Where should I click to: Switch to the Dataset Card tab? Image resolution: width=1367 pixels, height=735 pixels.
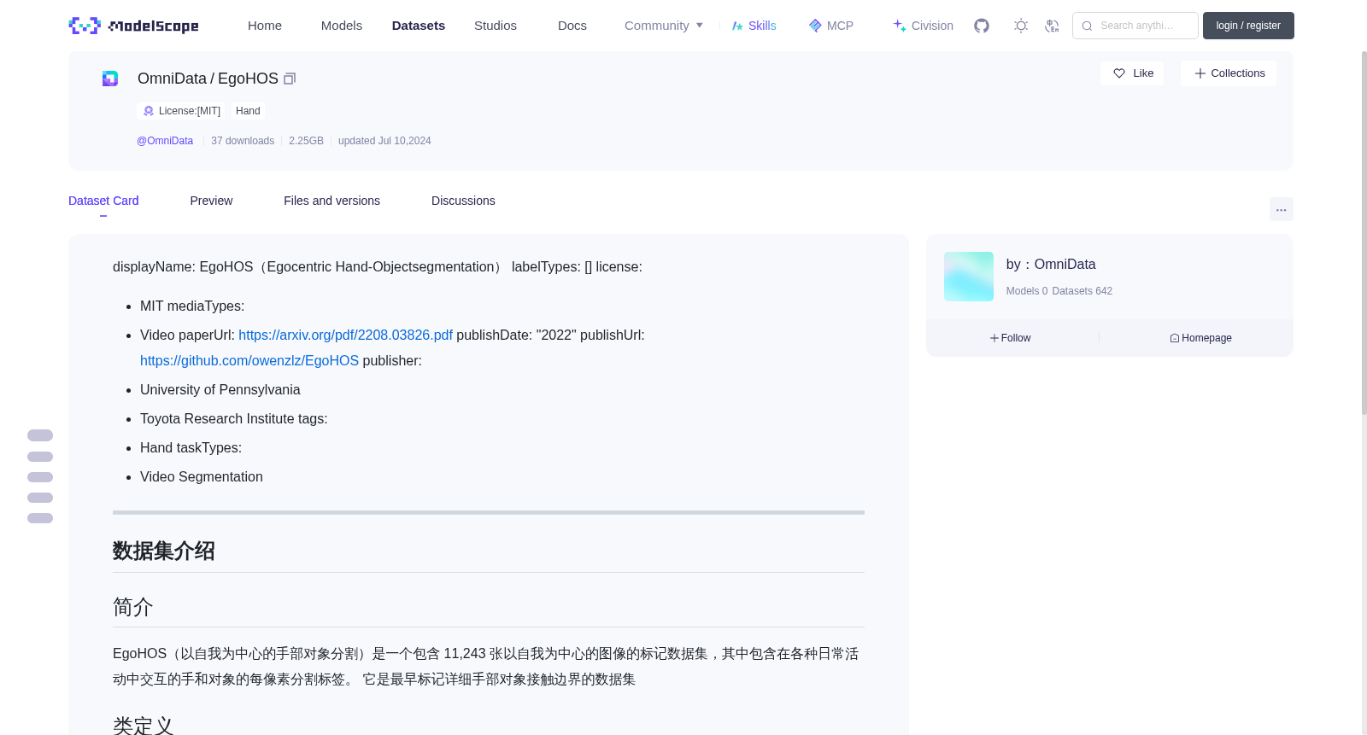tap(103, 201)
